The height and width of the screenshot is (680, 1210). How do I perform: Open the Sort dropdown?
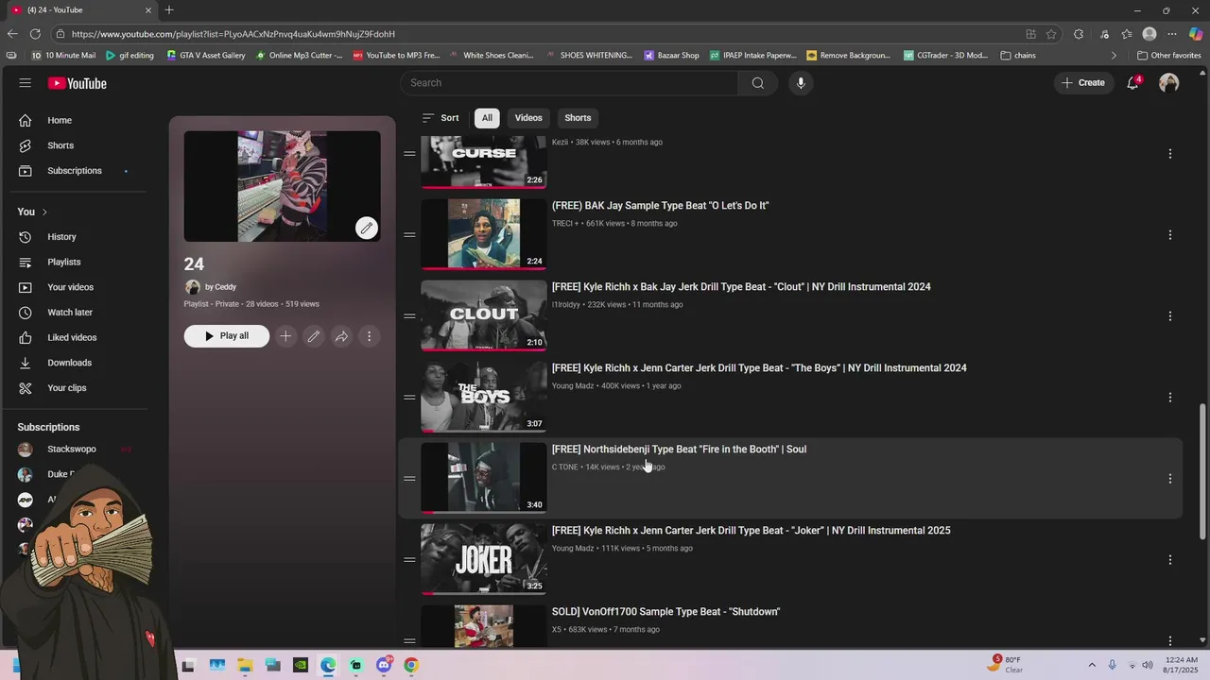[x=441, y=118]
